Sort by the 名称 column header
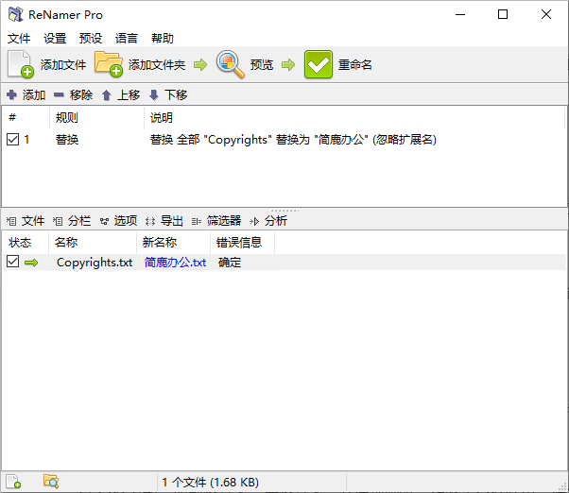Viewport: 569px width, 493px height. click(93, 242)
